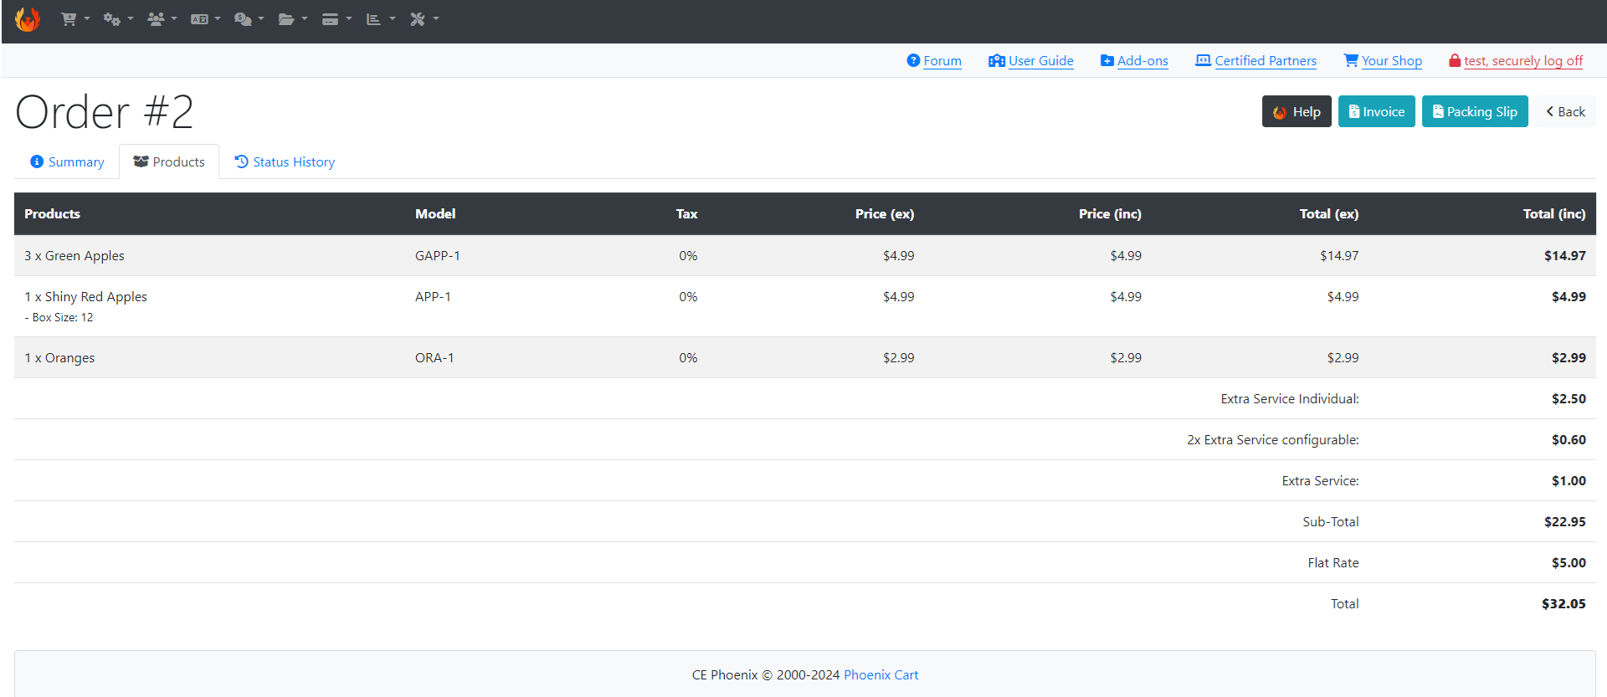Click "CE Phoenix © 2000-2024" footer text

click(765, 674)
